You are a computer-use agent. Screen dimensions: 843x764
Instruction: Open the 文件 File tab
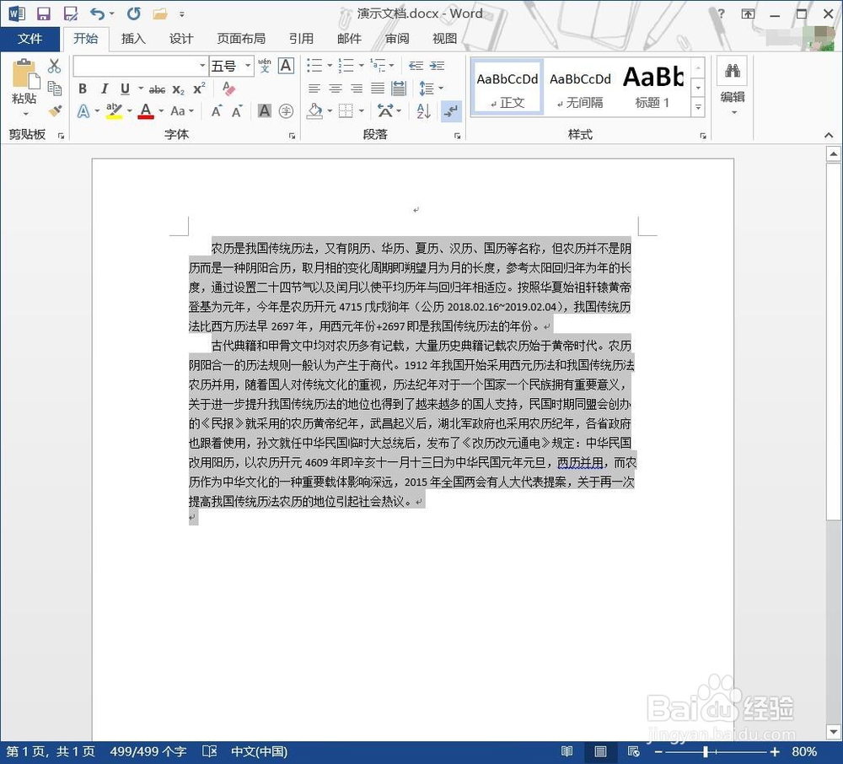coord(30,38)
